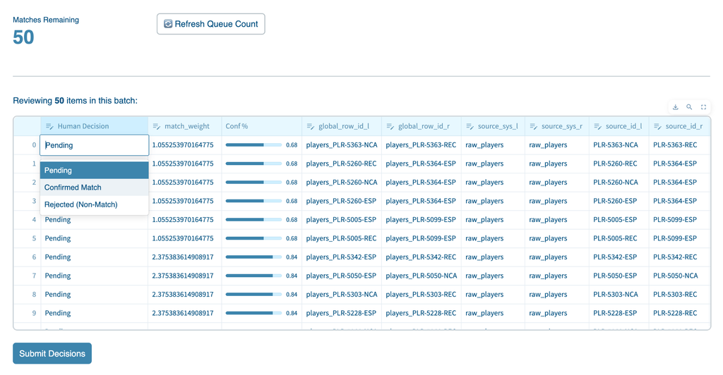723x375 pixels.
Task: Open the Pending decision cell in row 6
Action: [x=95, y=257]
